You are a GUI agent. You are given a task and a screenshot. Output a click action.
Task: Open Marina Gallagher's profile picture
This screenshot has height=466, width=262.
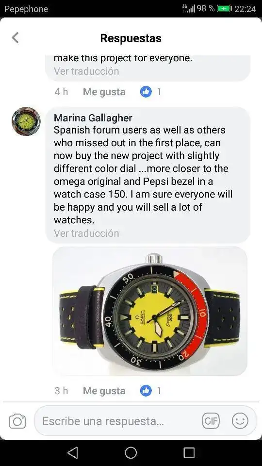click(26, 121)
